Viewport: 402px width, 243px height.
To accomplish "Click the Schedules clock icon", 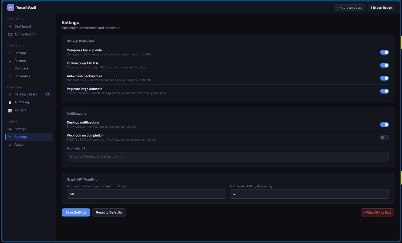I will tap(10, 76).
